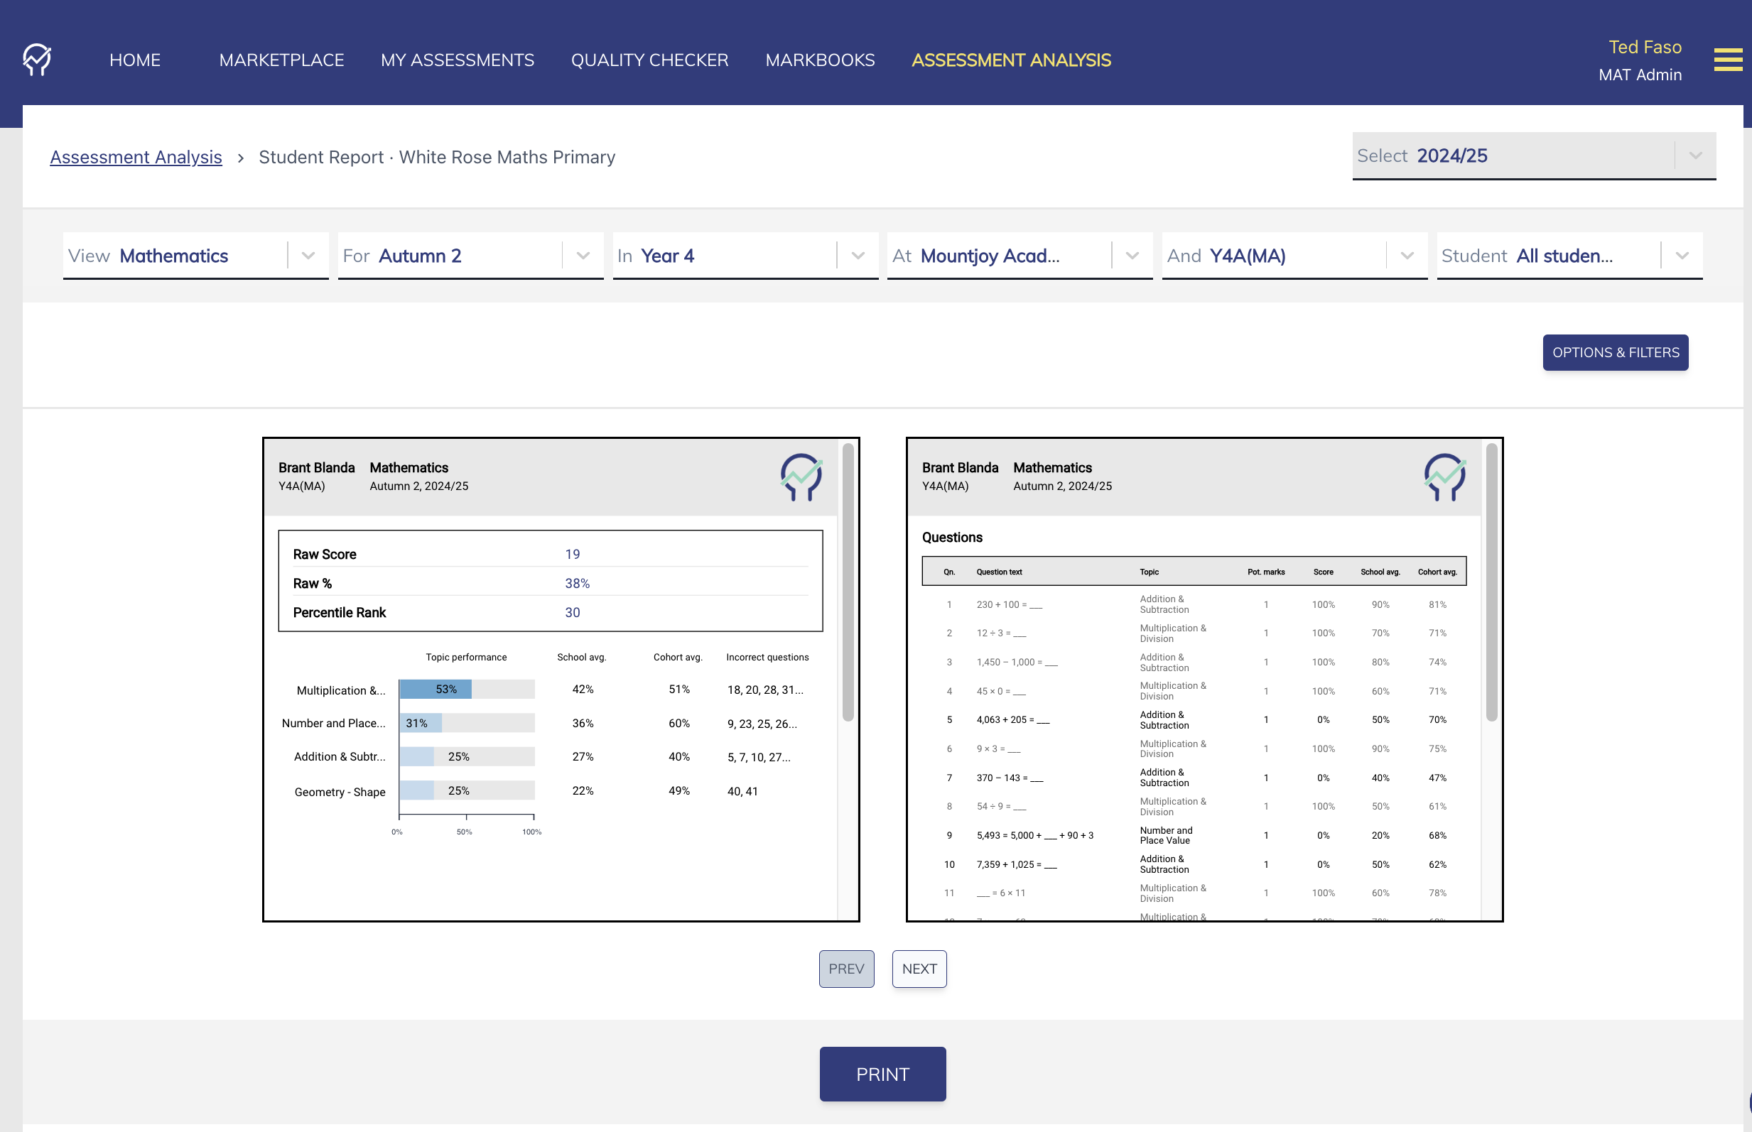Viewport: 1752px width, 1132px height.
Task: Expand the In Year 4 dropdown
Action: point(745,256)
